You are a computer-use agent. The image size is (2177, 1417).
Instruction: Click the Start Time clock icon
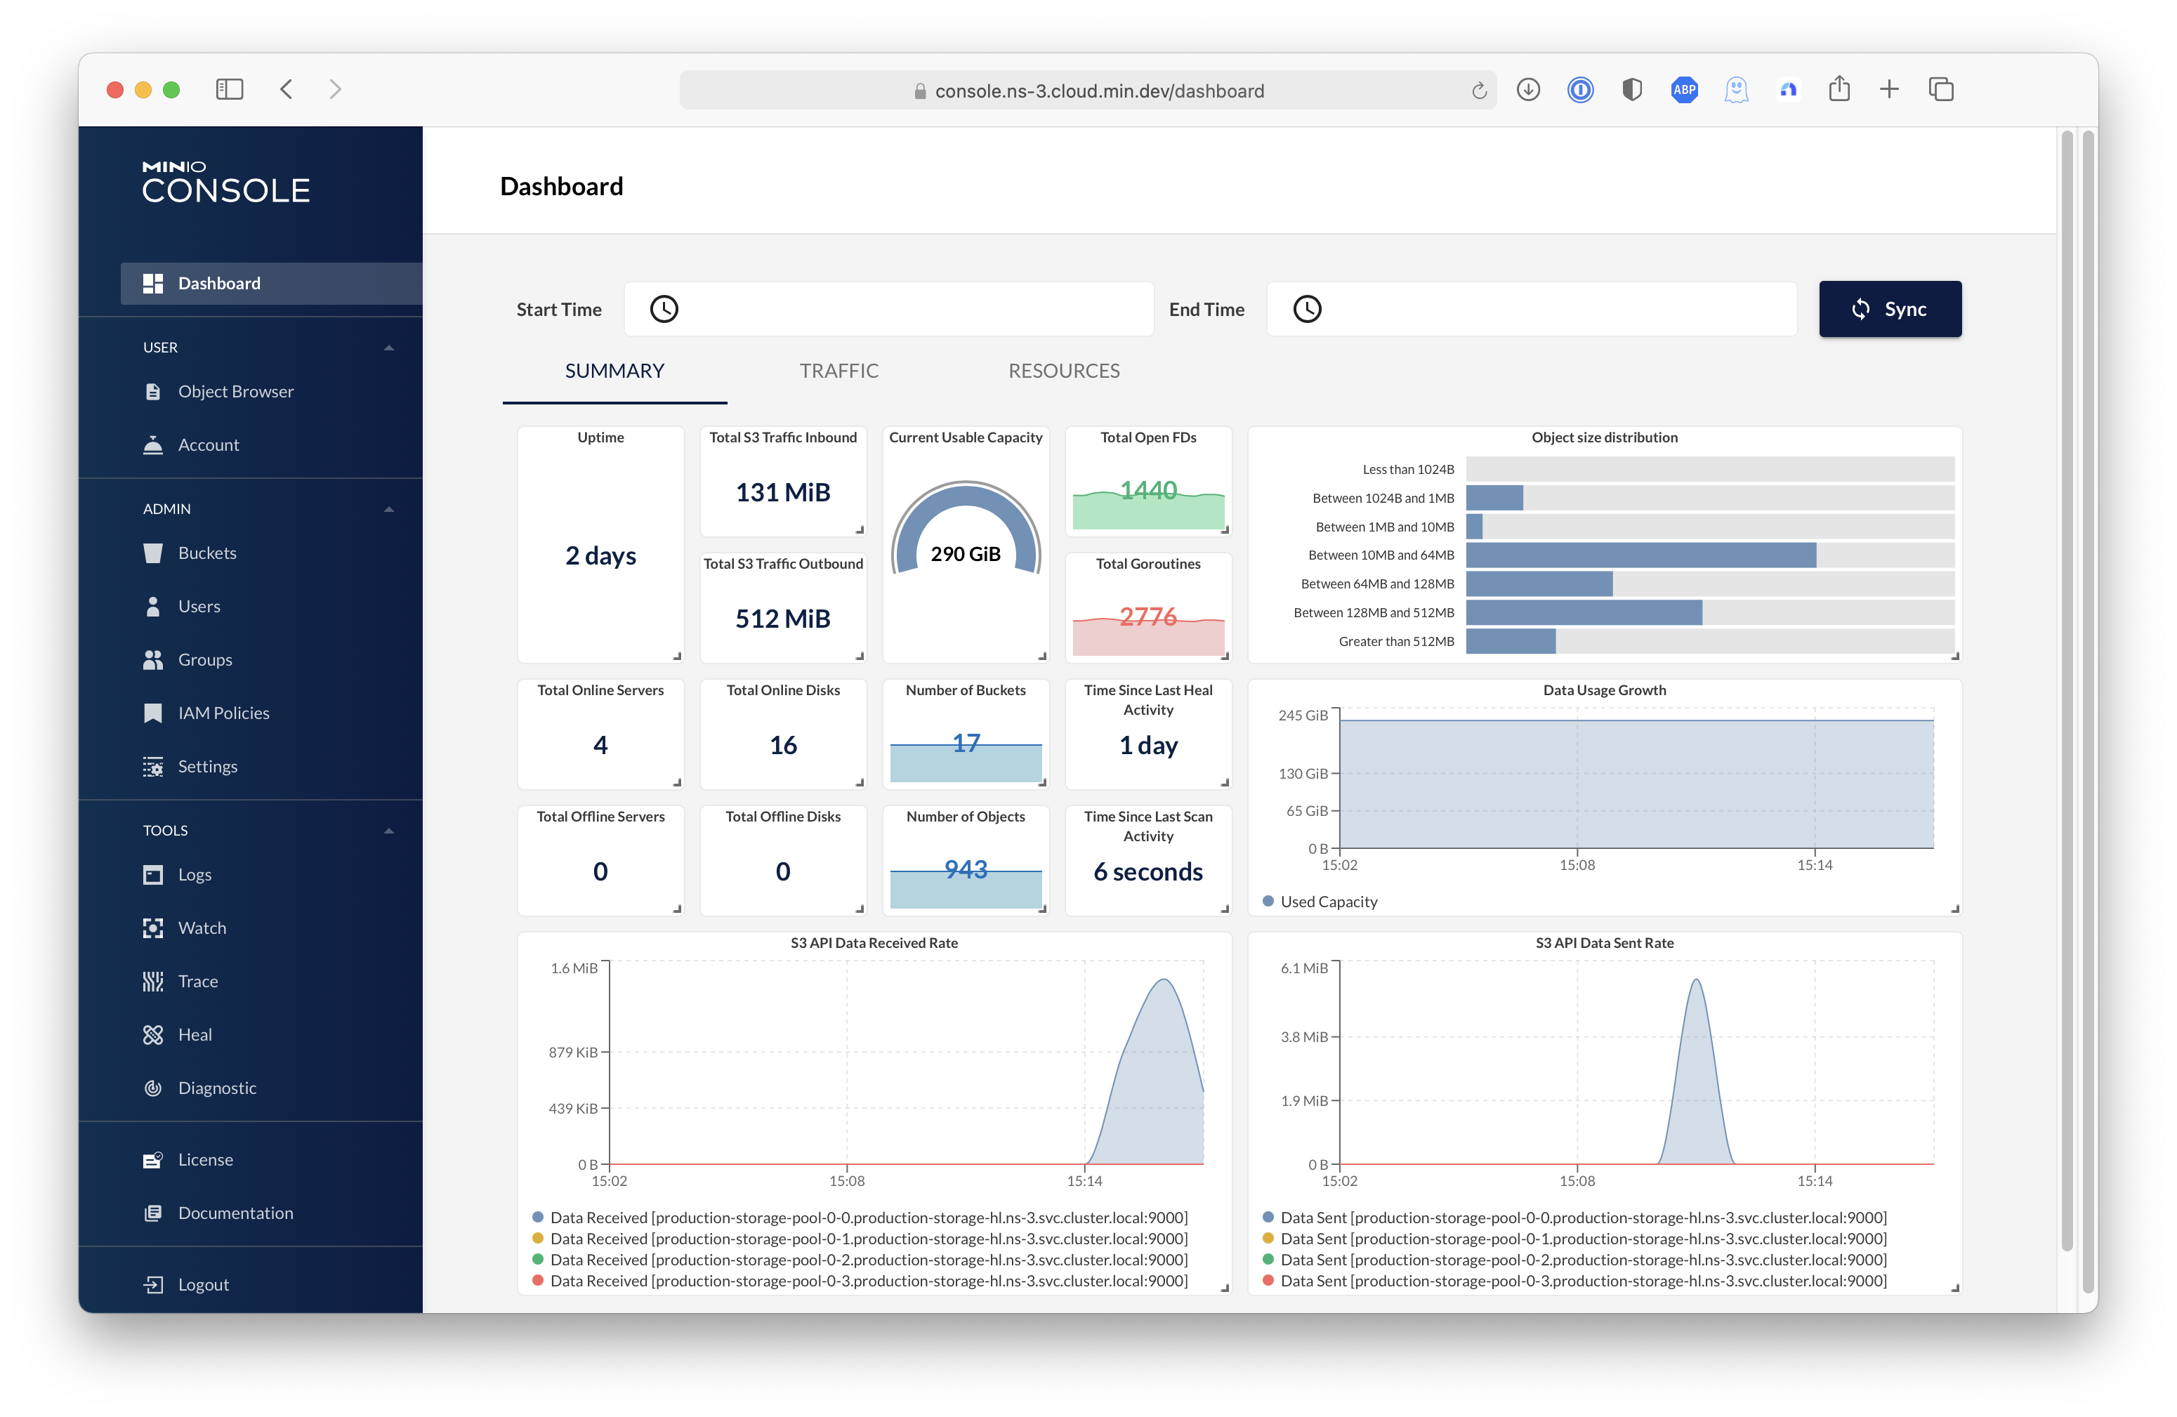664,309
